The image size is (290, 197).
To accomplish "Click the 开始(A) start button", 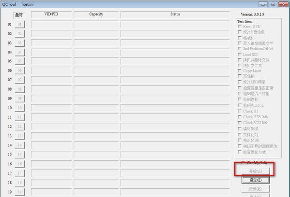I will pos(256,171).
